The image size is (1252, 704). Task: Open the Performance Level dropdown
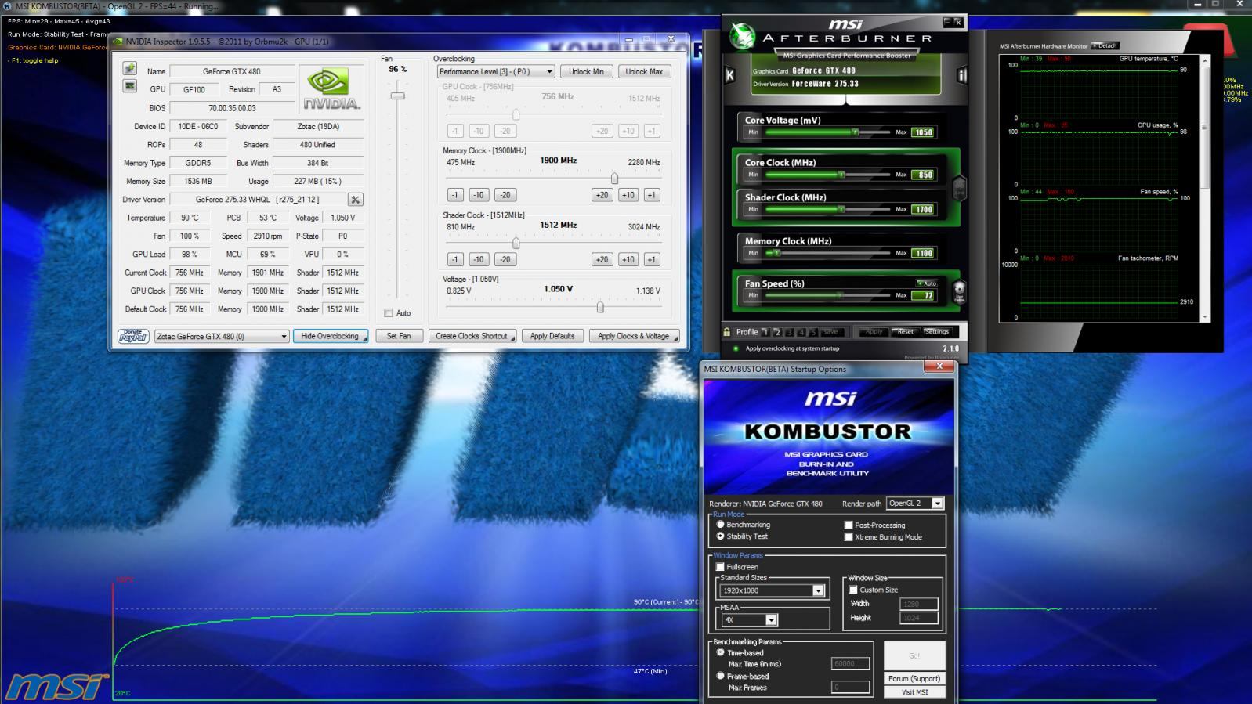click(x=496, y=71)
